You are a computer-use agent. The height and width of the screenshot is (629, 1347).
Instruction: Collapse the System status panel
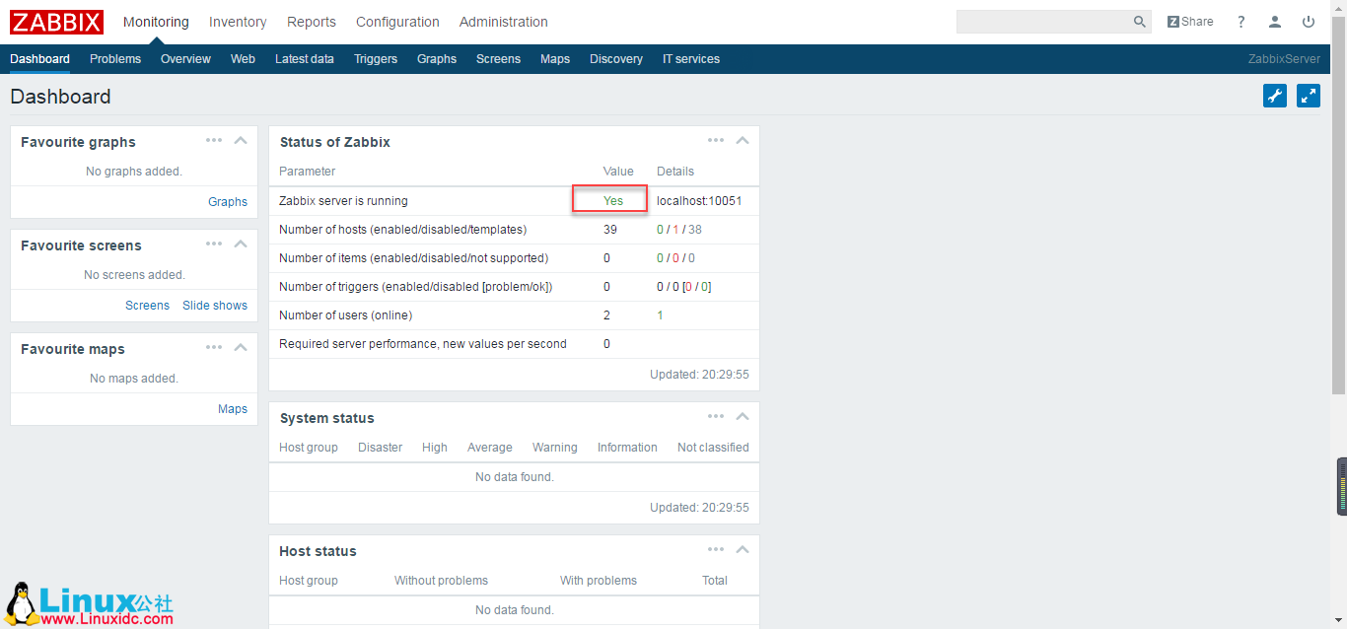coord(742,415)
